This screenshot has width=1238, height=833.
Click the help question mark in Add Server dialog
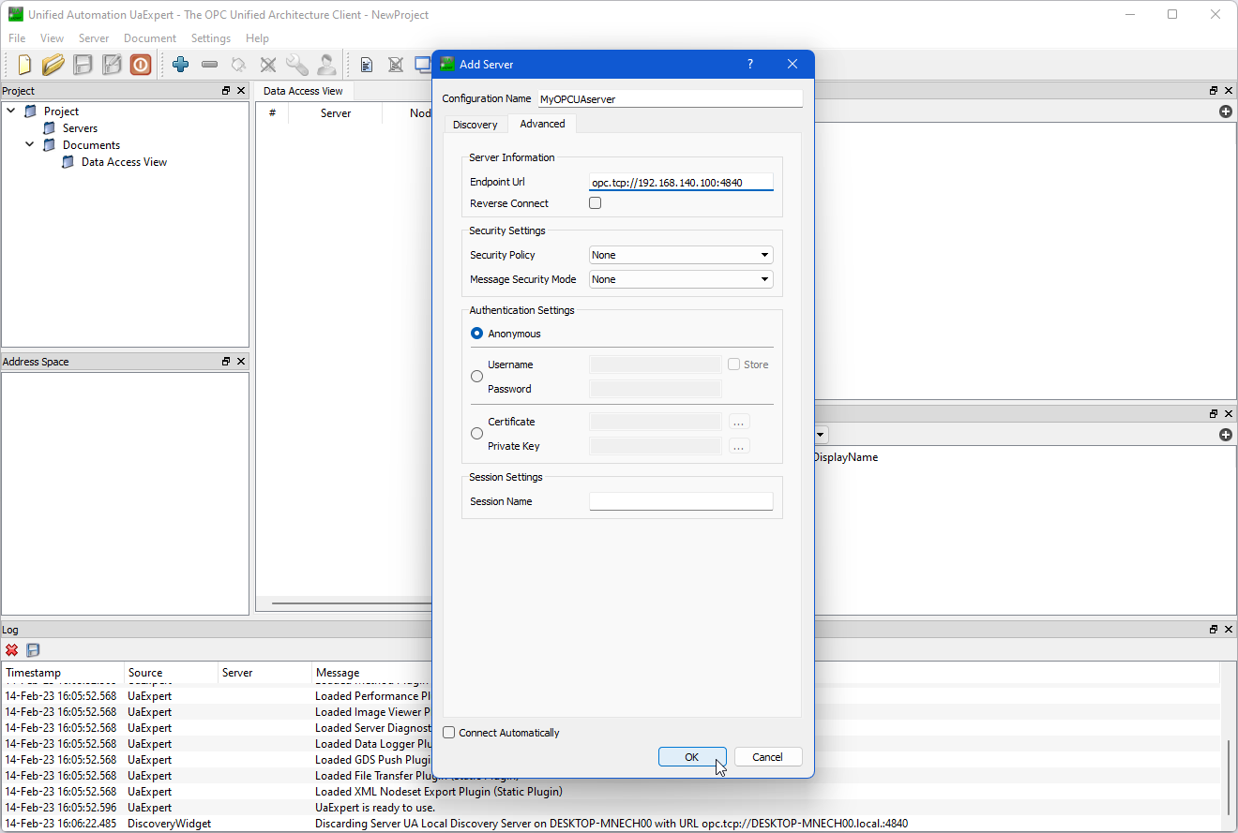pyautogui.click(x=749, y=65)
